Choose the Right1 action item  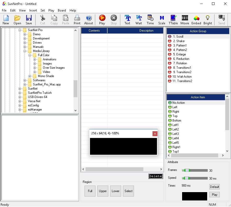click(196, 147)
